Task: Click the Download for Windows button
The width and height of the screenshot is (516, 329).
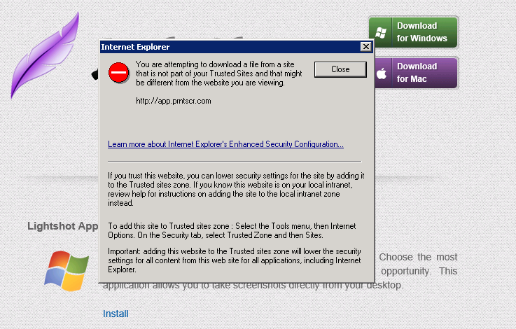Action: [413, 32]
